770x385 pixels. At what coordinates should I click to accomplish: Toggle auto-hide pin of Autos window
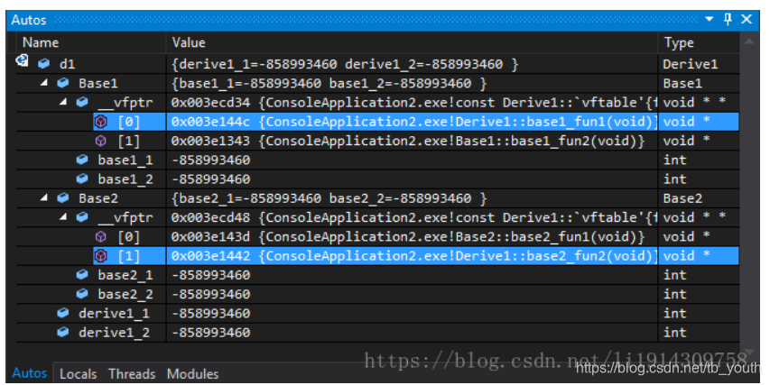728,20
